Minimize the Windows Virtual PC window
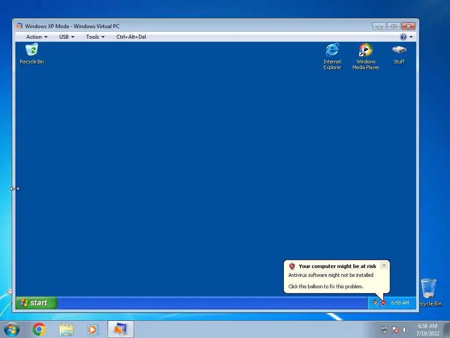The width and height of the screenshot is (450, 338). tap(379, 26)
